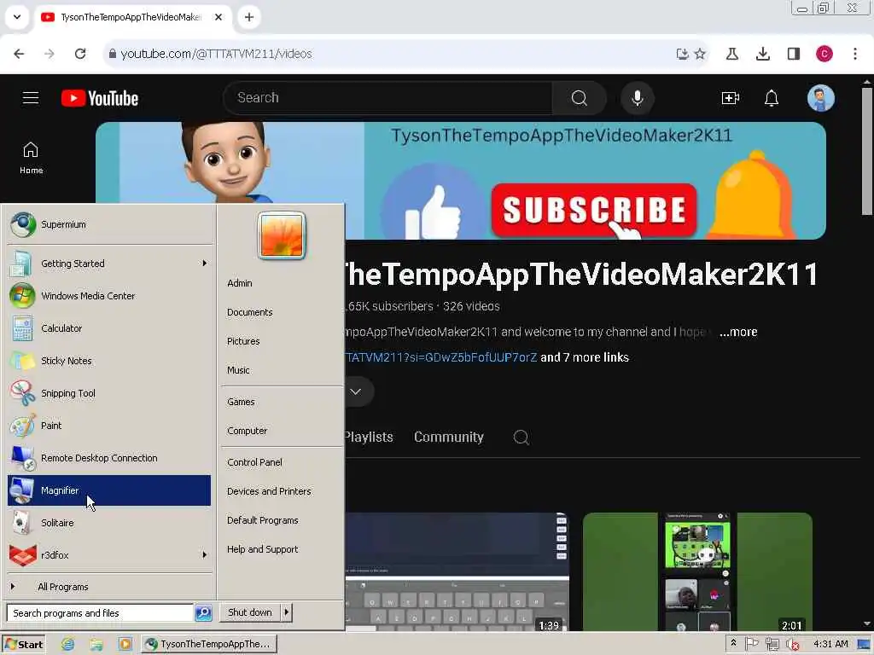
Task: Open Control Panel
Action: pyautogui.click(x=254, y=462)
